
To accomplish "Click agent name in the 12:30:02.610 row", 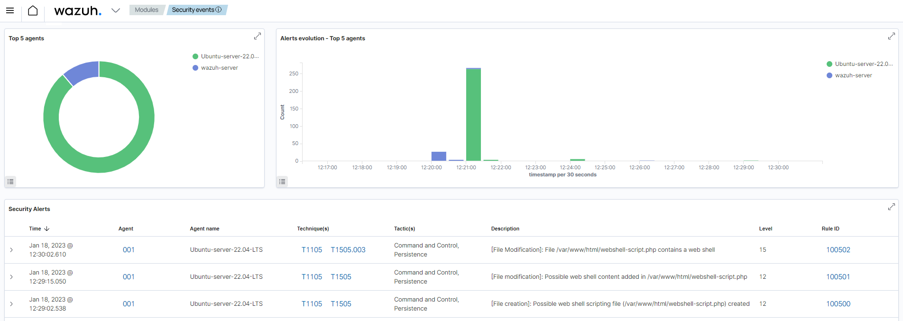I will tap(226, 250).
